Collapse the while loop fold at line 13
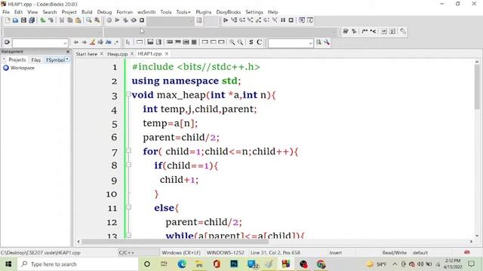The width and height of the screenshot is (483, 271). [x=128, y=236]
